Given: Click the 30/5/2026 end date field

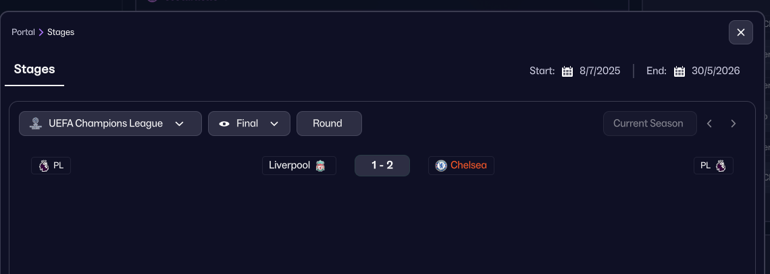Looking at the screenshot, I should [x=716, y=71].
